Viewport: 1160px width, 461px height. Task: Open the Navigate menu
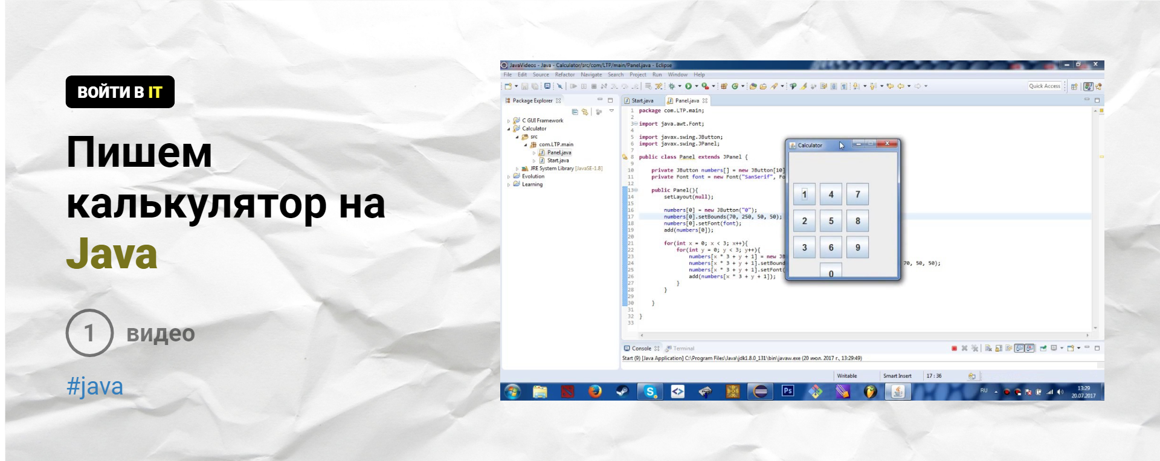(591, 75)
